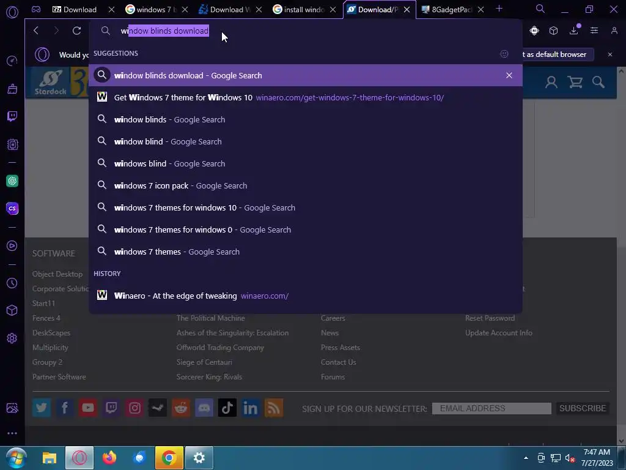
Task: Open the Offworld Trading Company link
Action: pos(220,348)
